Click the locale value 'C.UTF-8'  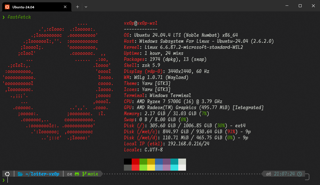pyautogui.click(x=154, y=150)
